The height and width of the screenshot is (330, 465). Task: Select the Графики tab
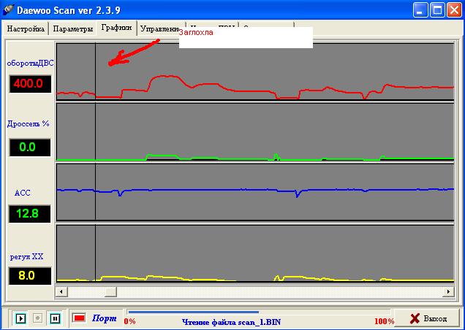coord(117,28)
